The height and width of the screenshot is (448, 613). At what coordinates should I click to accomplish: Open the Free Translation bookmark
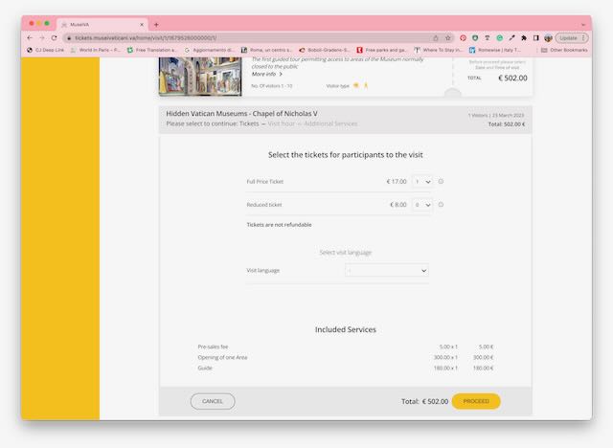152,50
